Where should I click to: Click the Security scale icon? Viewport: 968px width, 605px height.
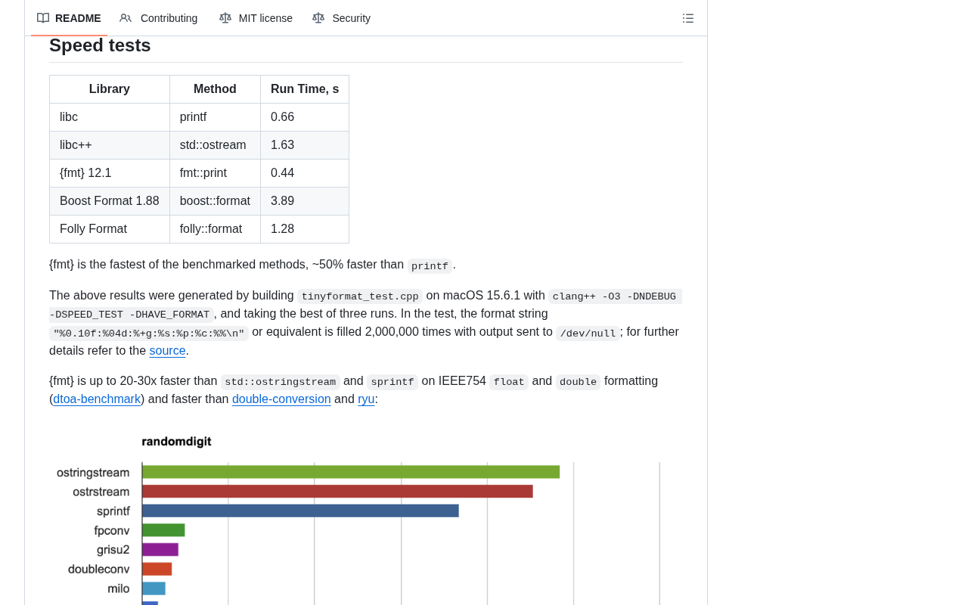click(318, 18)
